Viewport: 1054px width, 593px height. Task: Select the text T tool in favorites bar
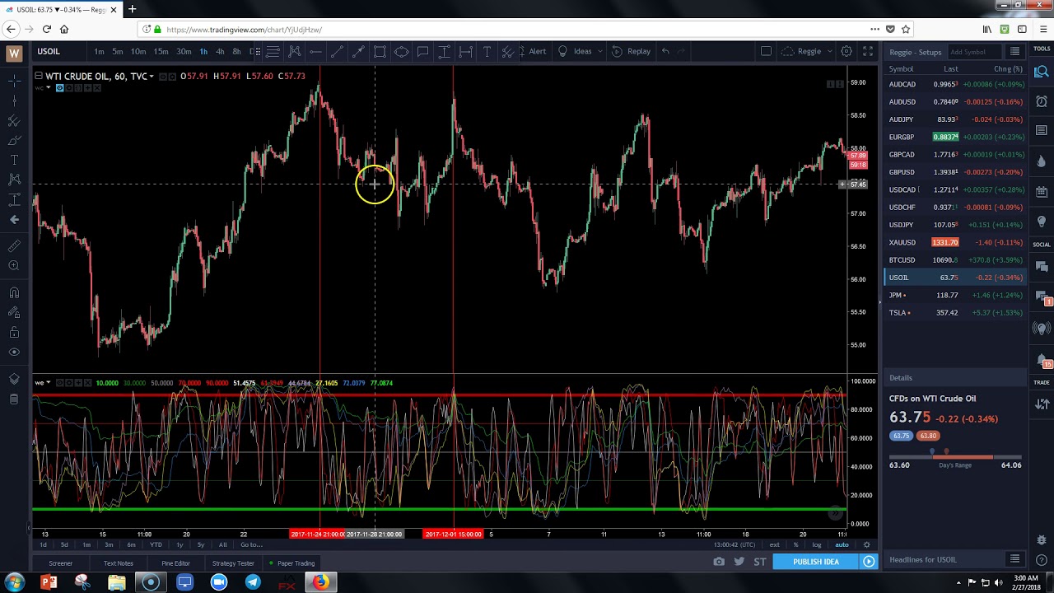coord(487,51)
